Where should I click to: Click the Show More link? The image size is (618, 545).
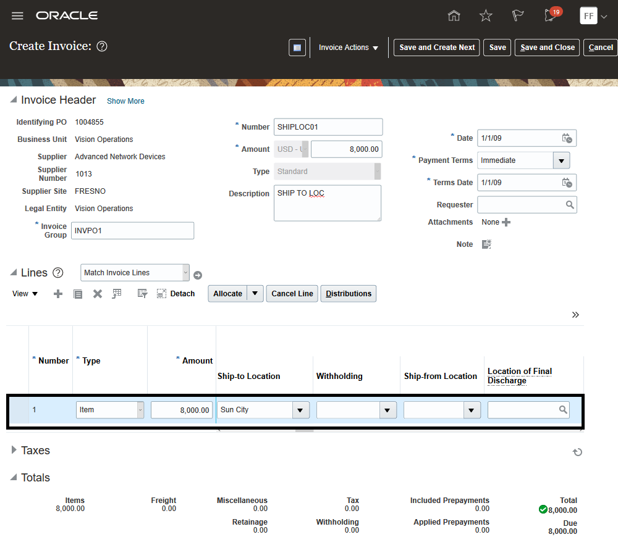point(125,101)
